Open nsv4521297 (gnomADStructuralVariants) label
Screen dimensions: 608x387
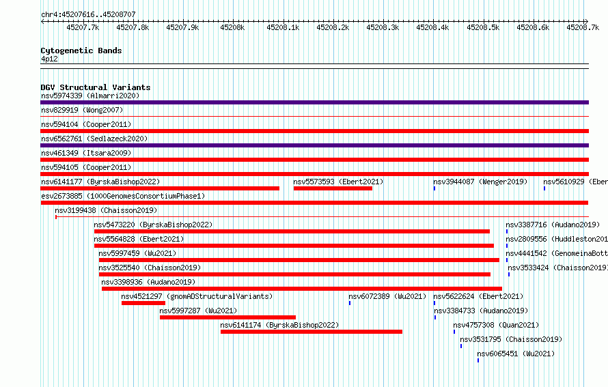197,296
